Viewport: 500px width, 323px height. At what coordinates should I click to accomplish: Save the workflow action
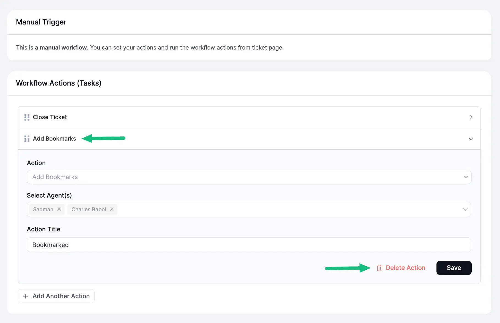pyautogui.click(x=454, y=268)
